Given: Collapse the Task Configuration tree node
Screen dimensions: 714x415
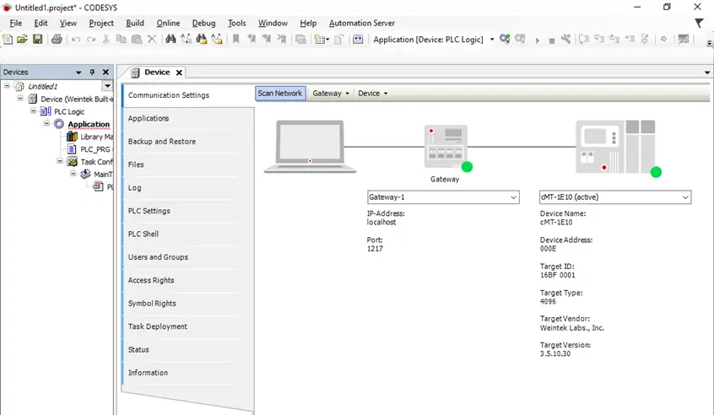Looking at the screenshot, I should 60,161.
